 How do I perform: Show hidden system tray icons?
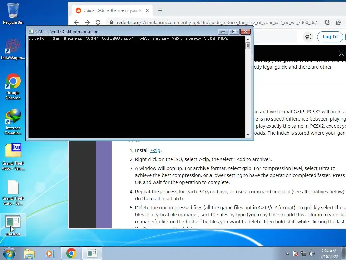[287, 254]
